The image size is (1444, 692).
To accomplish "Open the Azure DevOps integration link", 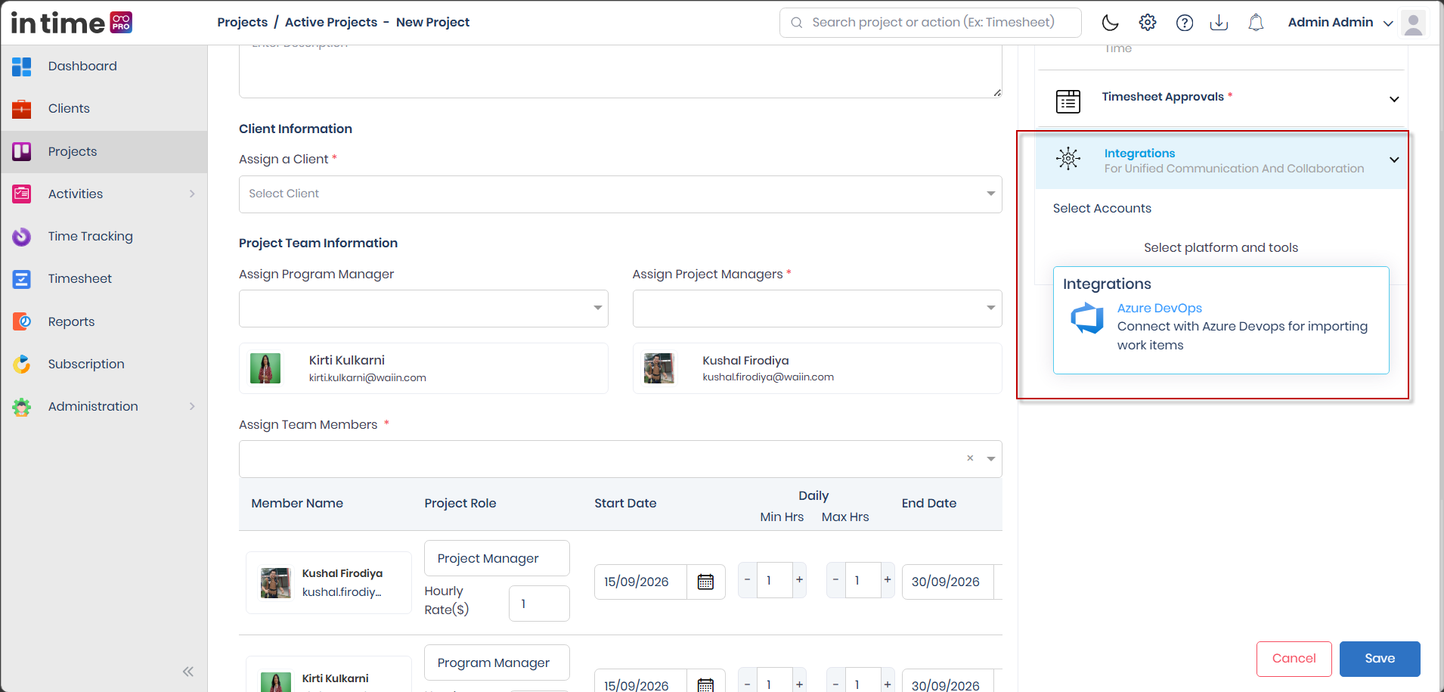I will pyautogui.click(x=1160, y=308).
